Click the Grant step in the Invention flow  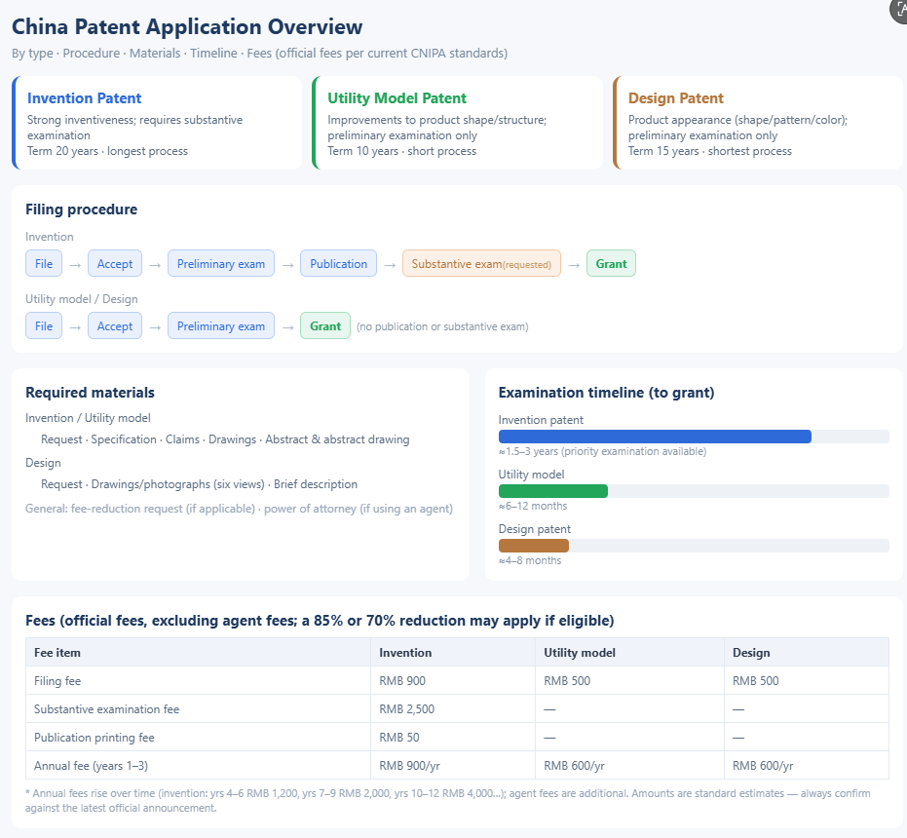[x=611, y=263]
